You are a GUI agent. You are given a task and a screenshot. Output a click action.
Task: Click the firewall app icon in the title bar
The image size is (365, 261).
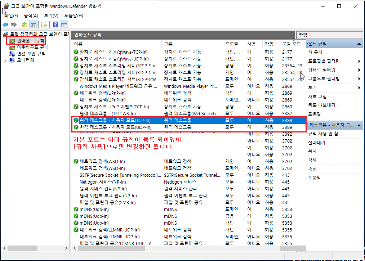coord(6,6)
